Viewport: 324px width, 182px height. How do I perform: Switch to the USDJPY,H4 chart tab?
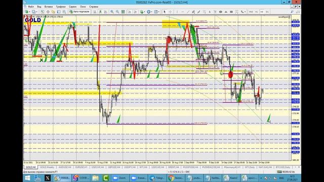[x=130, y=167]
